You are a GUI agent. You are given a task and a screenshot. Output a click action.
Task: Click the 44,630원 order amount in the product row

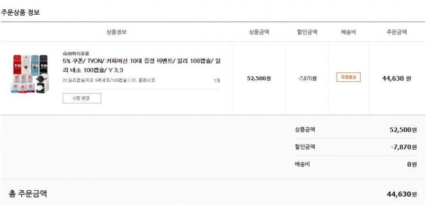pos(397,78)
